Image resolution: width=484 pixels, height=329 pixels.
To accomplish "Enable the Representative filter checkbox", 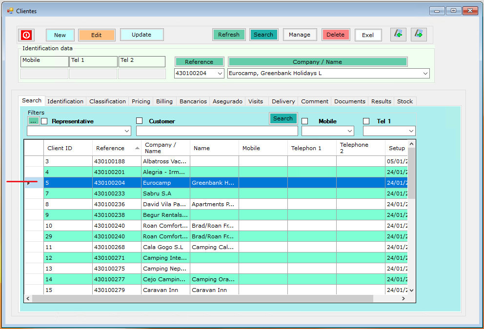I will (x=44, y=121).
